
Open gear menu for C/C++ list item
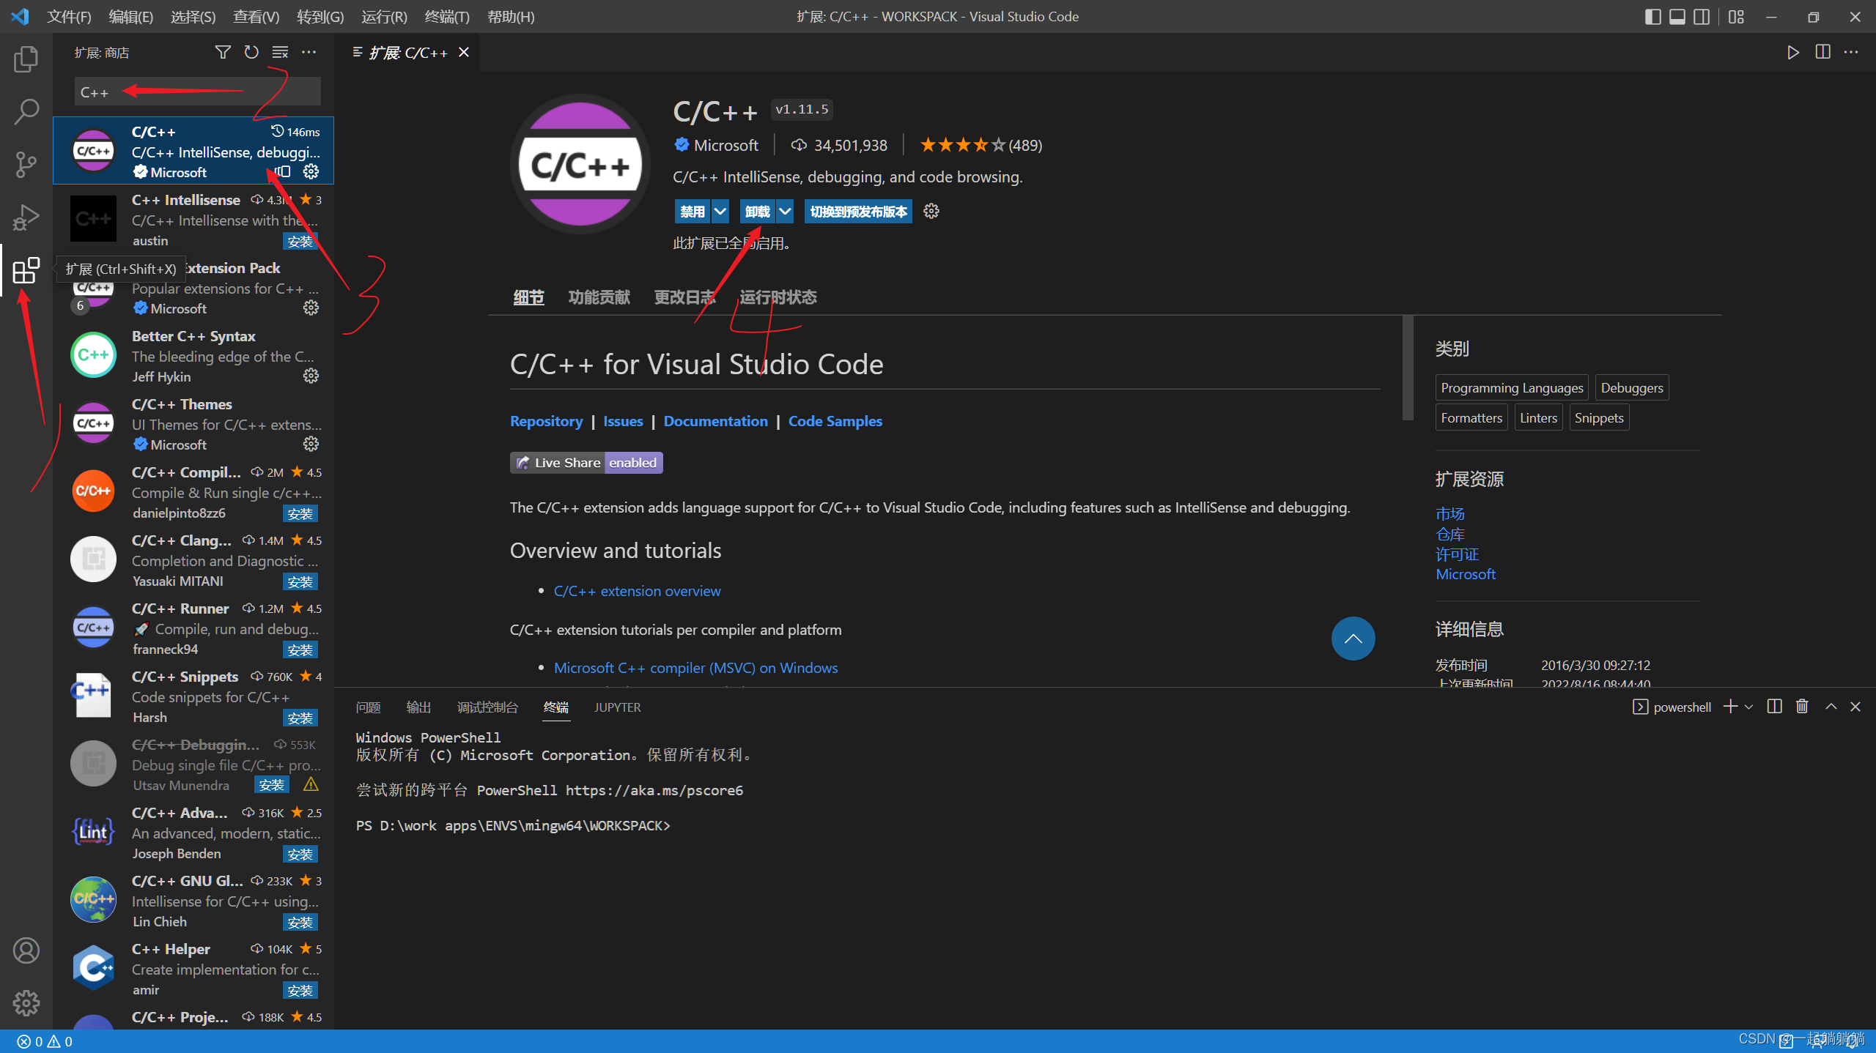tap(311, 171)
